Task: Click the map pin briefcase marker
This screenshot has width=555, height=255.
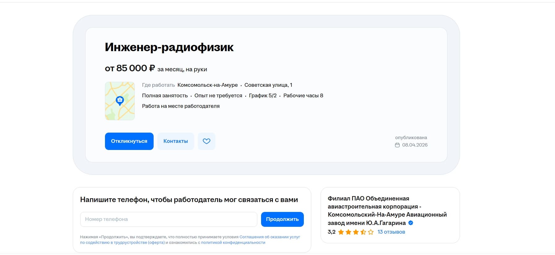Action: (x=120, y=101)
